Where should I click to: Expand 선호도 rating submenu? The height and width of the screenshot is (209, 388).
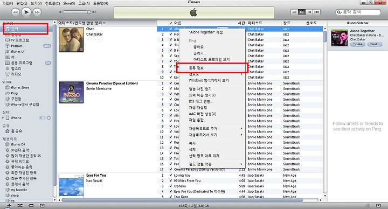tap(212, 74)
